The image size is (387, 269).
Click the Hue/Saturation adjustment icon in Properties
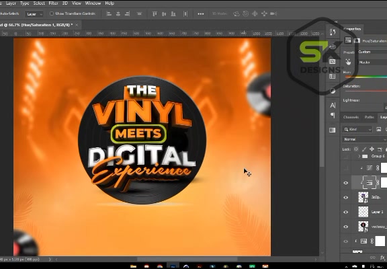(x=348, y=40)
